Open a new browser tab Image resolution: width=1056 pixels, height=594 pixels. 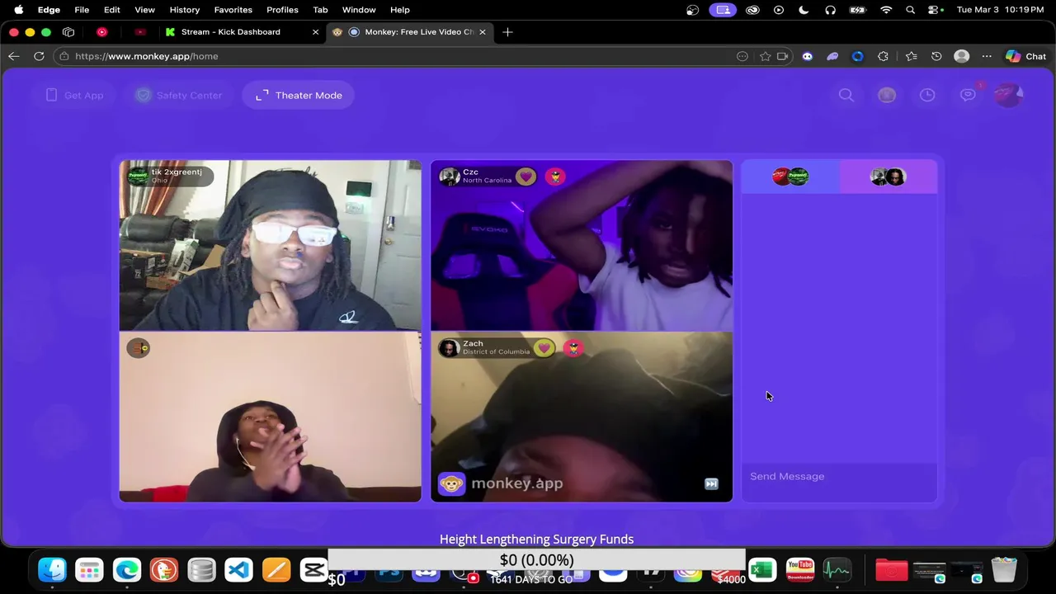[x=507, y=31]
